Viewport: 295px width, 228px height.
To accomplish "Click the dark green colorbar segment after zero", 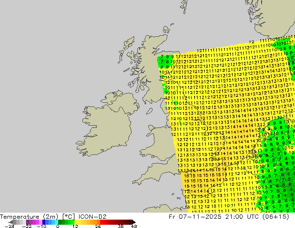I will coord(60,222).
